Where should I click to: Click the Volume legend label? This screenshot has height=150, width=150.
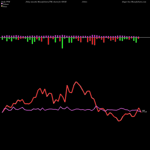point(6,4)
